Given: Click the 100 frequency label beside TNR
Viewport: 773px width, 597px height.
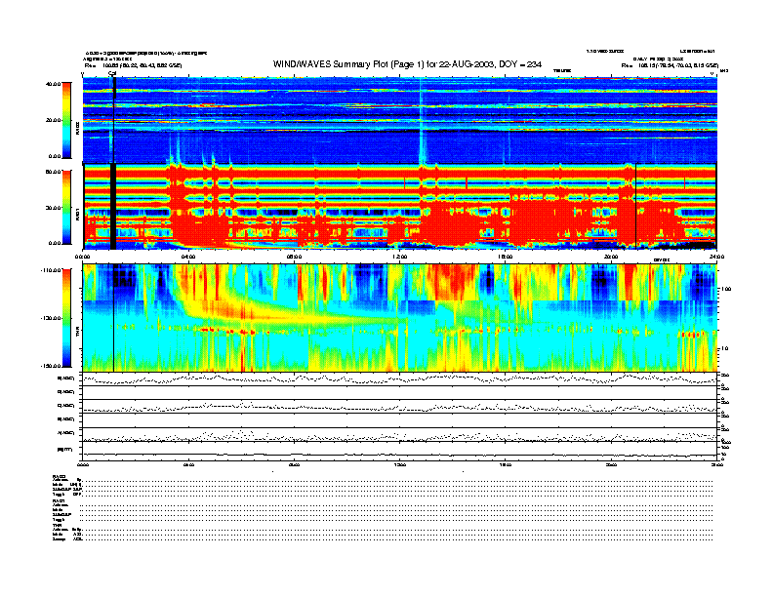Looking at the screenshot, I should (x=726, y=289).
